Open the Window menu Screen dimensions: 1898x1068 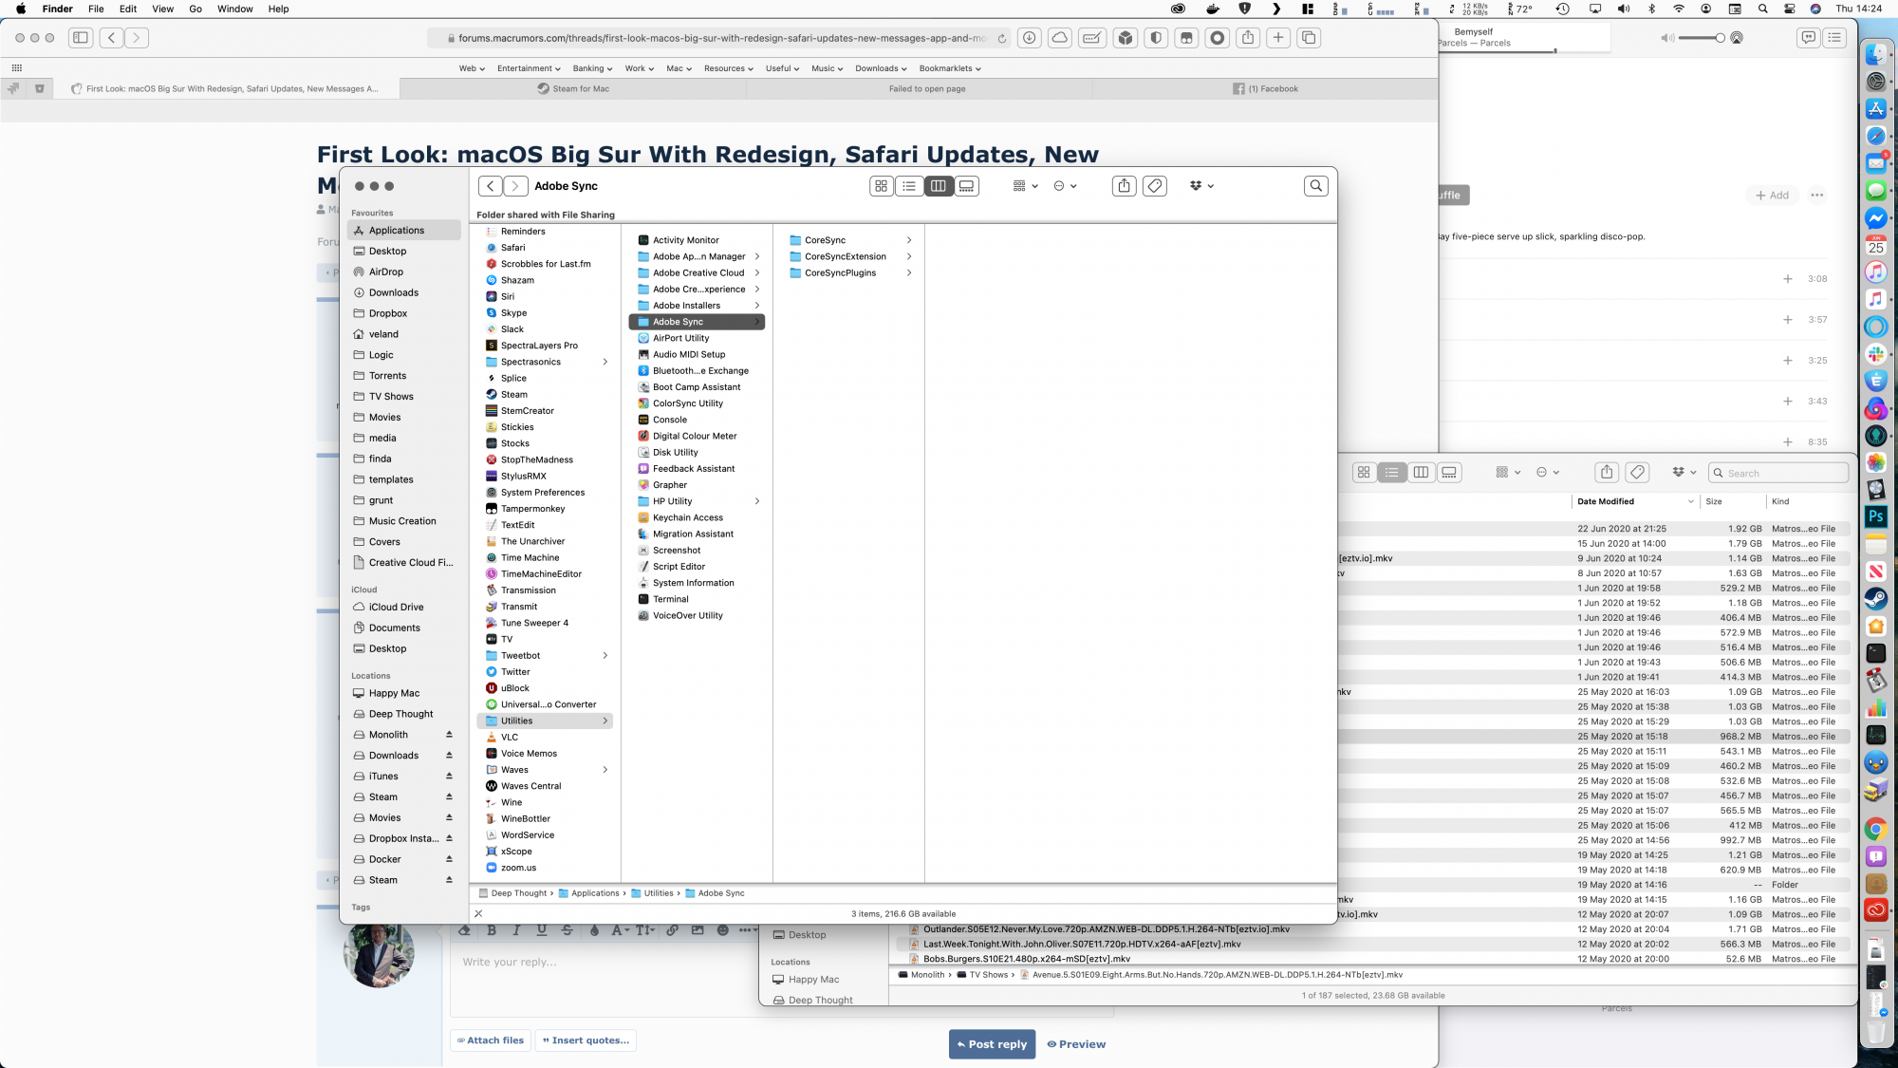235,9
